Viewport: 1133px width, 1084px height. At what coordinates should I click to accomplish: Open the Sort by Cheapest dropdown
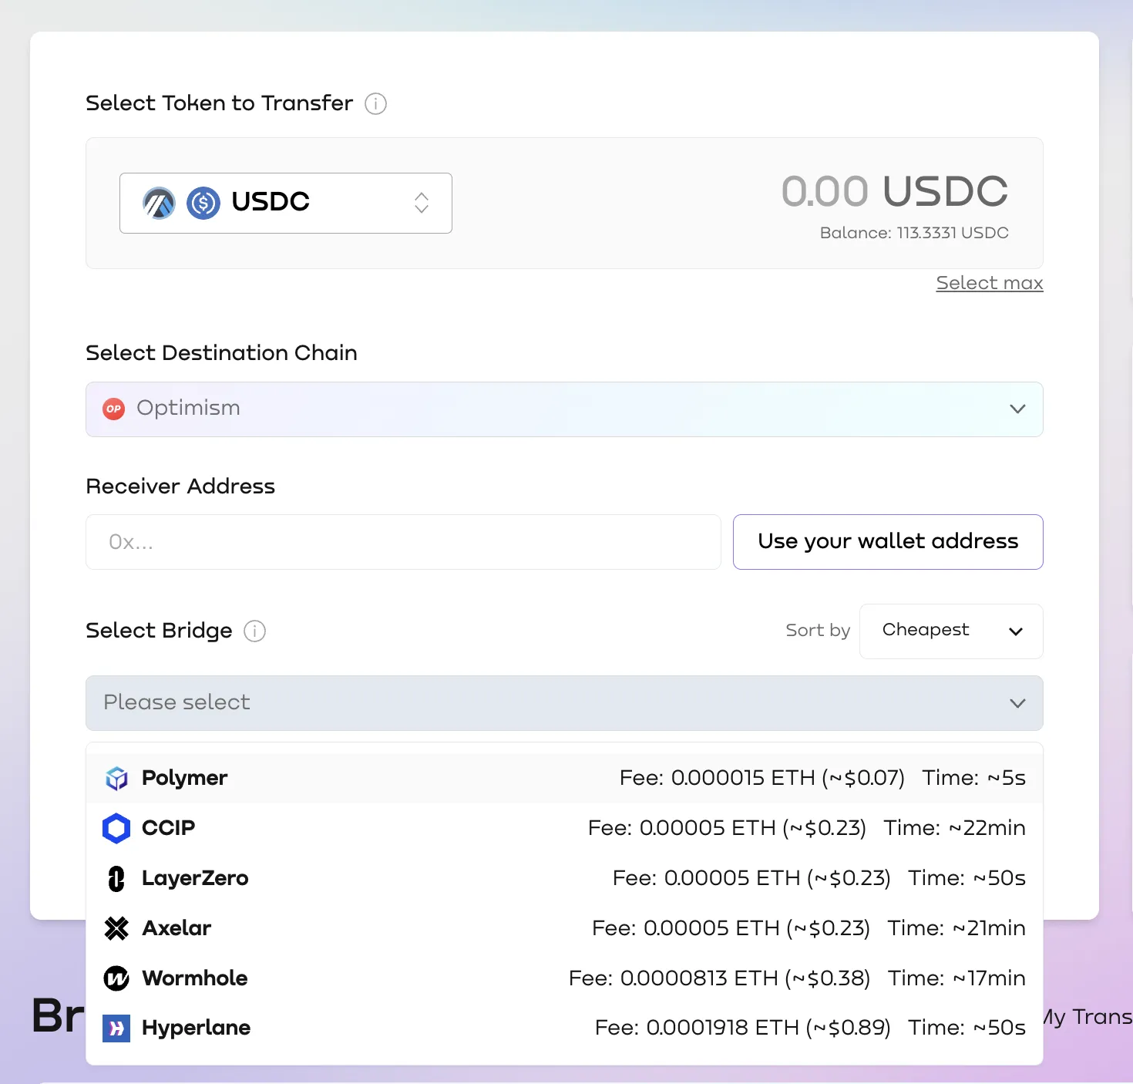(x=951, y=631)
